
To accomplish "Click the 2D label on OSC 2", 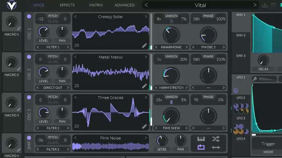I will [x=77, y=86].
